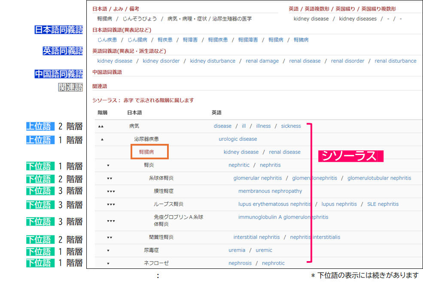The height and width of the screenshot is (283, 423).
Task: Follow the lupus erythematosus nephritis link
Action: (274, 204)
